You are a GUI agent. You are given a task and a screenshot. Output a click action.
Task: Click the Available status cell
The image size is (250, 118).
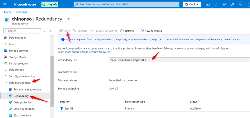[x=195, y=109]
